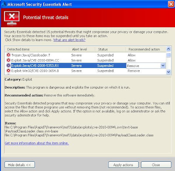Close the alert window with the X button
175x171 pixels.
point(171,4)
